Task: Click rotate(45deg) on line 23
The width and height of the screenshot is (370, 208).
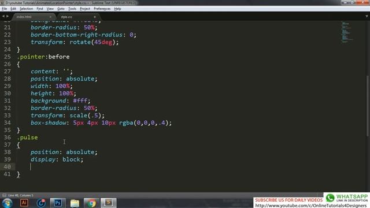Action: pyautogui.click(x=92, y=42)
